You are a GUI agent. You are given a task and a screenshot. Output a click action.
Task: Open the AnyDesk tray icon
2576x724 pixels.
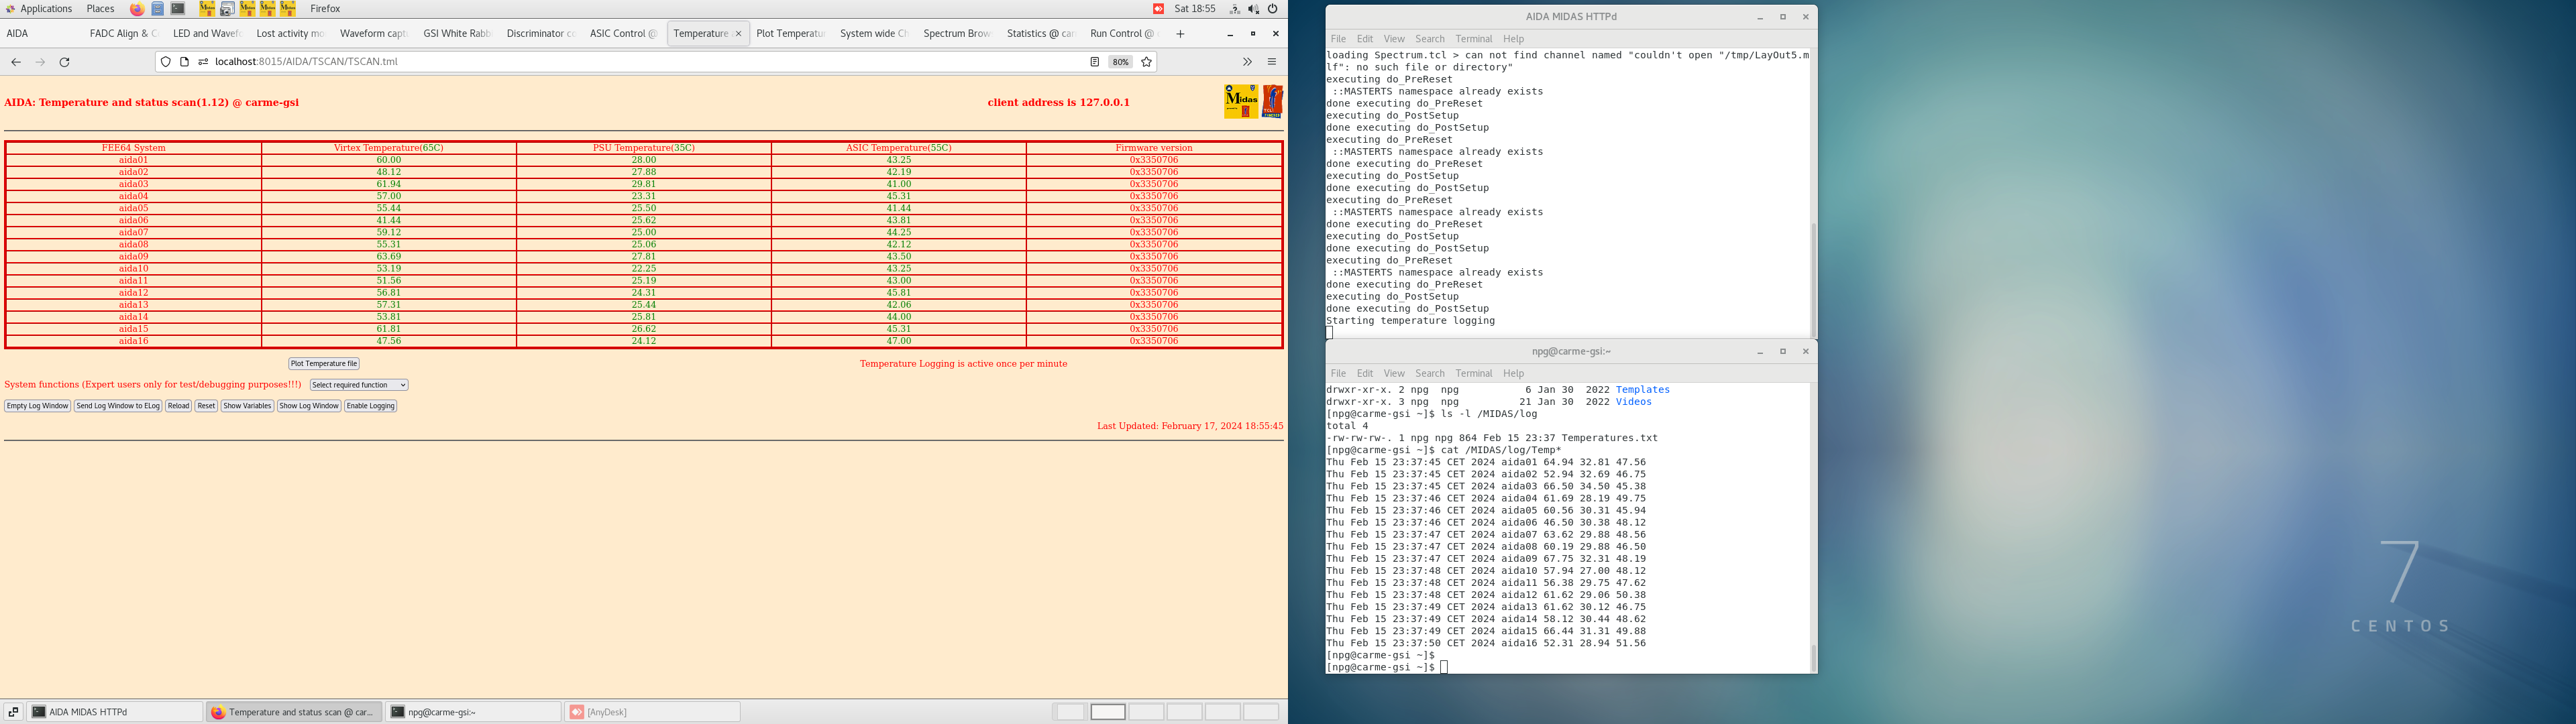1158,9
